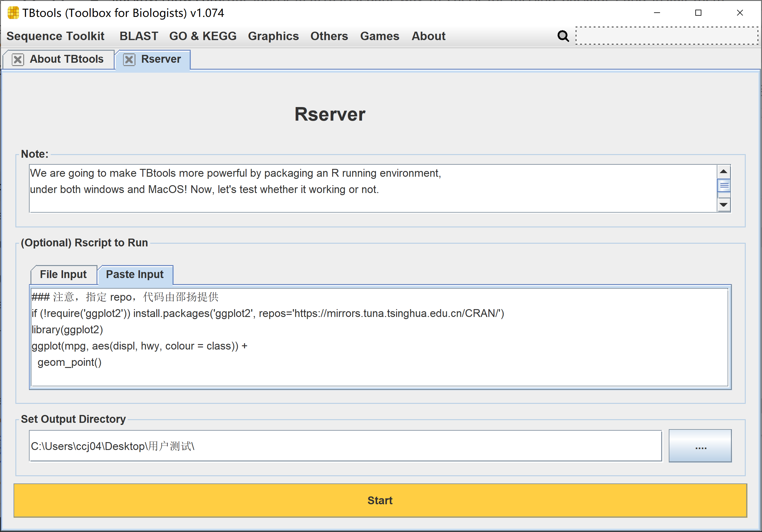Image resolution: width=762 pixels, height=532 pixels.
Task: Select the Rserver tab
Action: tap(161, 59)
